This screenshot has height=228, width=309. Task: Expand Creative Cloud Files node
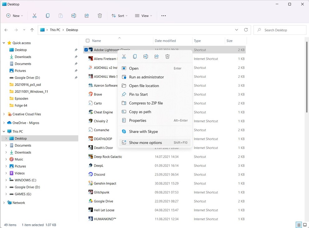click(4, 114)
